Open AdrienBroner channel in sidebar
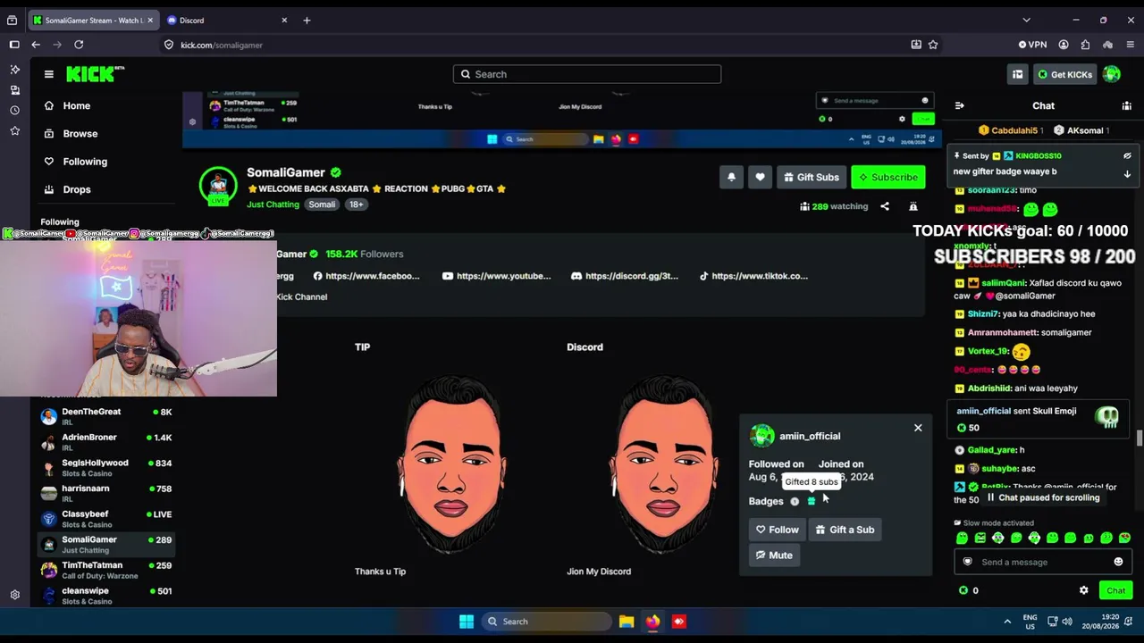The image size is (1144, 643). [106, 442]
